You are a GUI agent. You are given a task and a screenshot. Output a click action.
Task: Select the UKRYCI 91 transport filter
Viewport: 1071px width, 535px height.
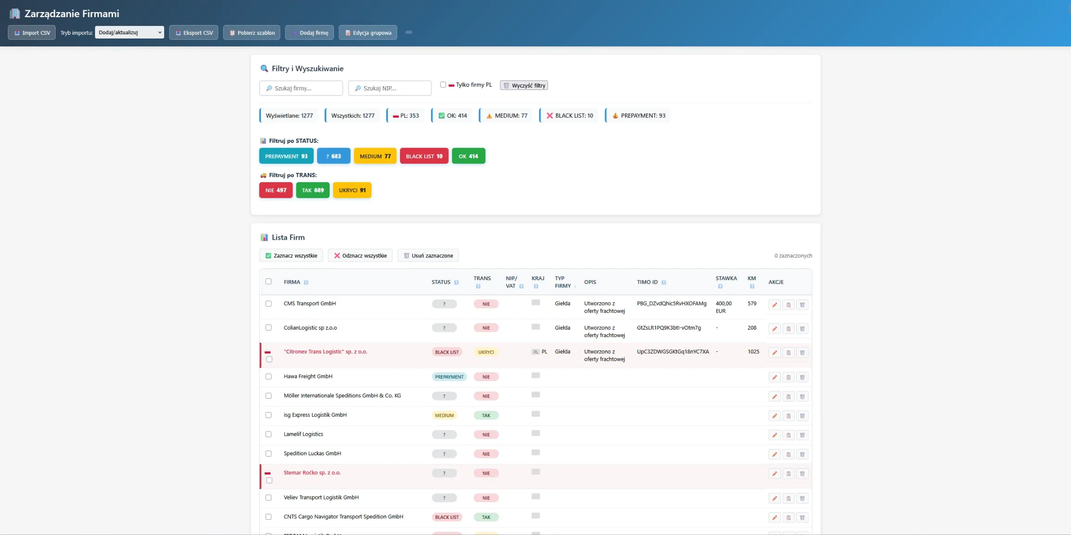click(x=352, y=190)
